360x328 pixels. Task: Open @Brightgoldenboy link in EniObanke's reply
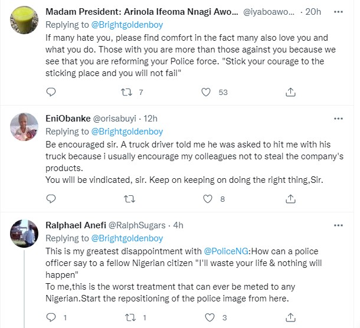pos(127,131)
